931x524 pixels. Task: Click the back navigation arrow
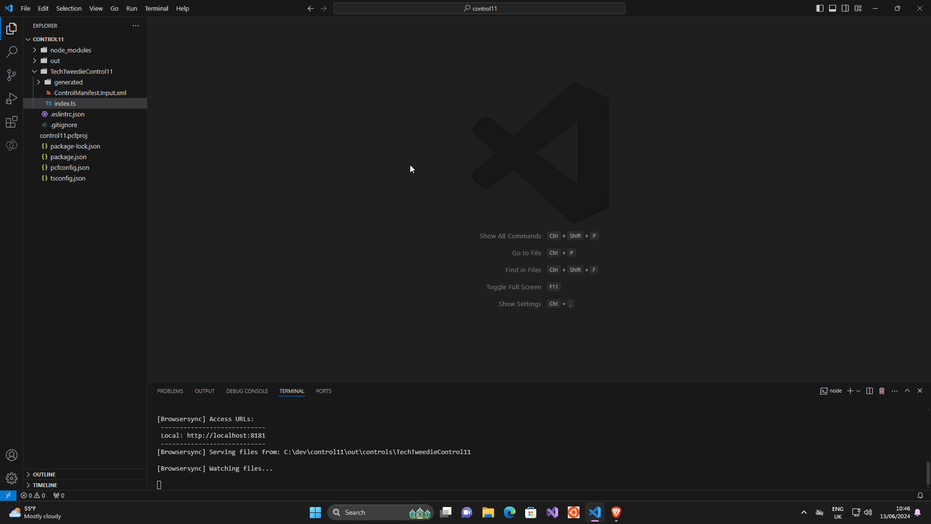[x=310, y=8]
